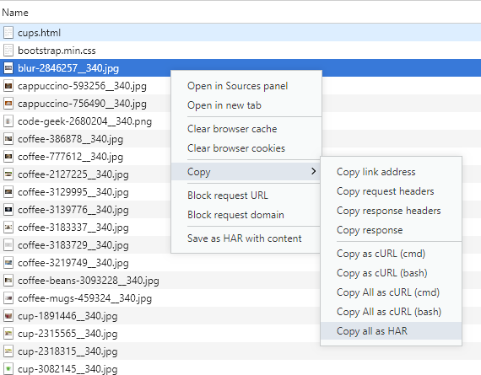Viewport: 481px width, 375px height.
Task: Click the cappuccino-593256__340.jpg image thumbnail icon
Action: pyautogui.click(x=8, y=86)
